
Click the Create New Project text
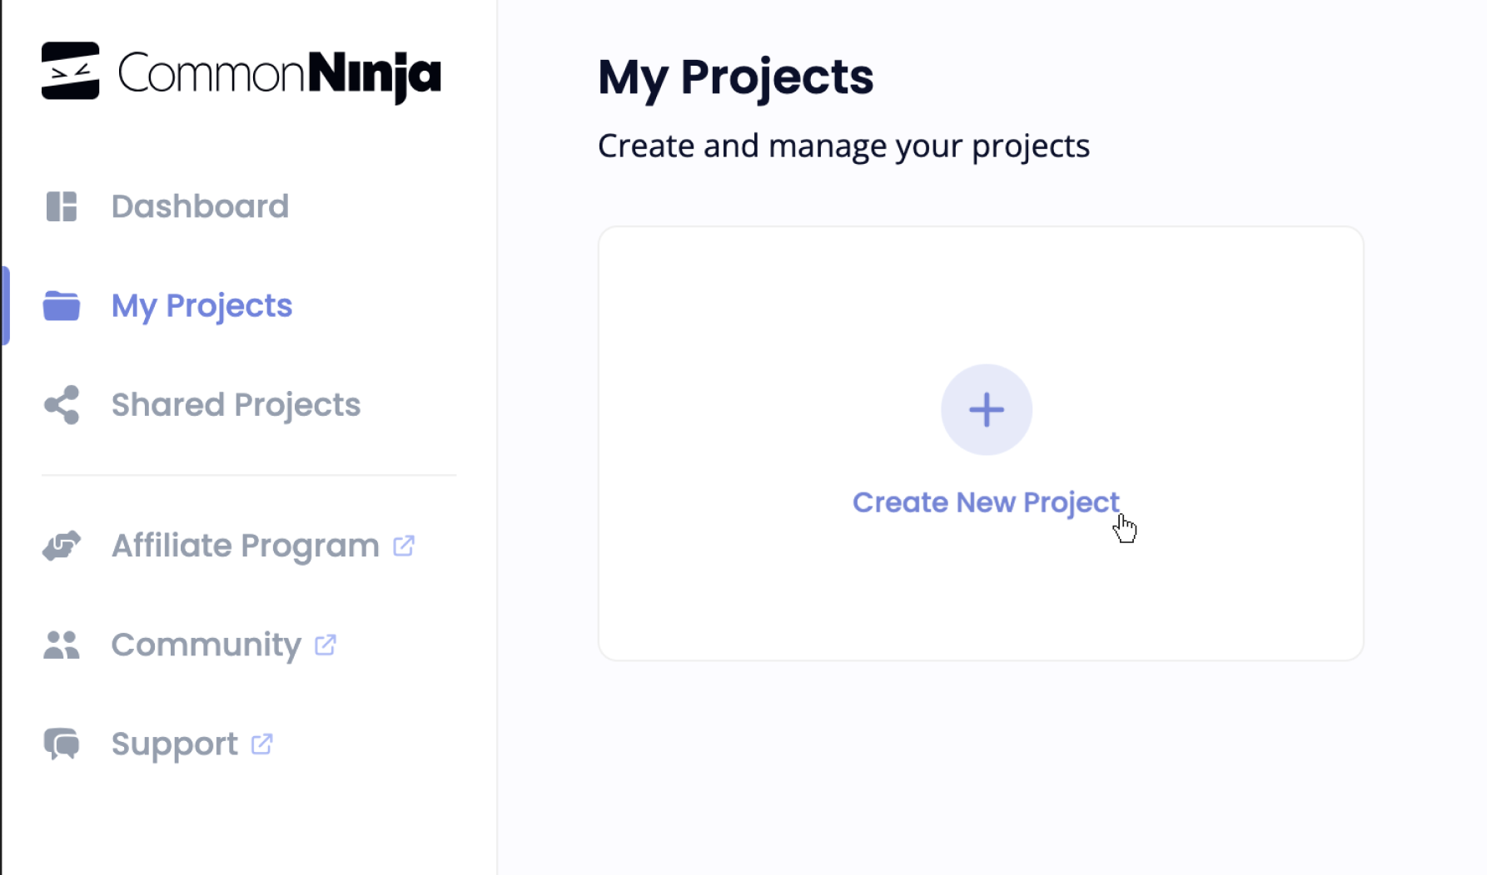tap(985, 502)
